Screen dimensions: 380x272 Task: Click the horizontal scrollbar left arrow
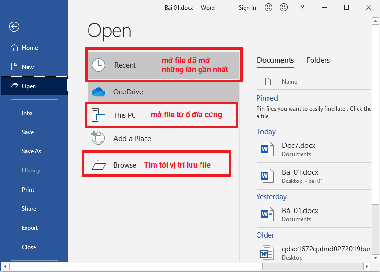pos(5,266)
